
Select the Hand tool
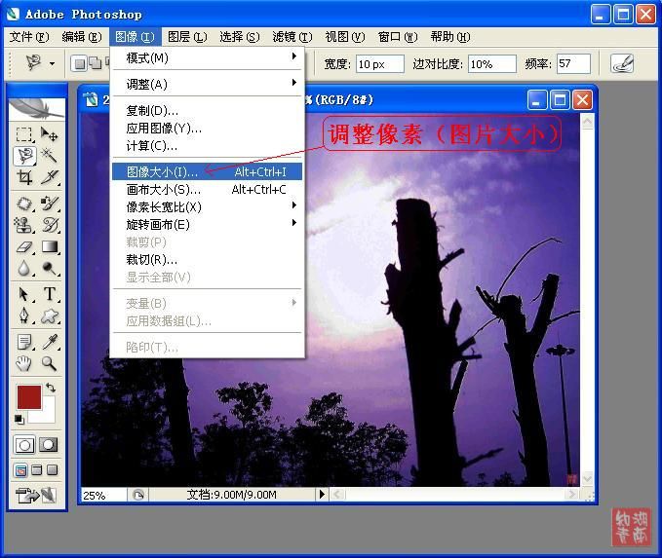(24, 364)
